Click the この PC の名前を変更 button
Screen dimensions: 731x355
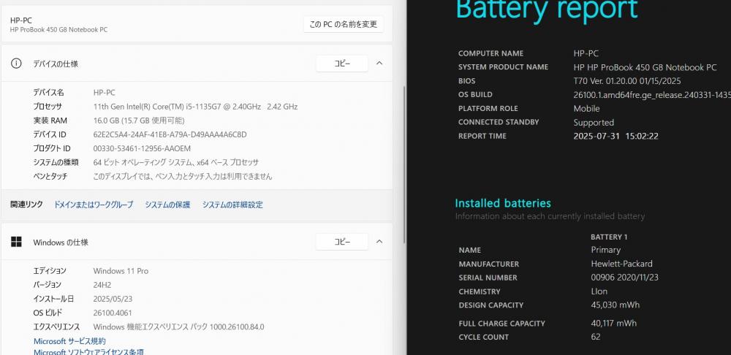pyautogui.click(x=343, y=24)
